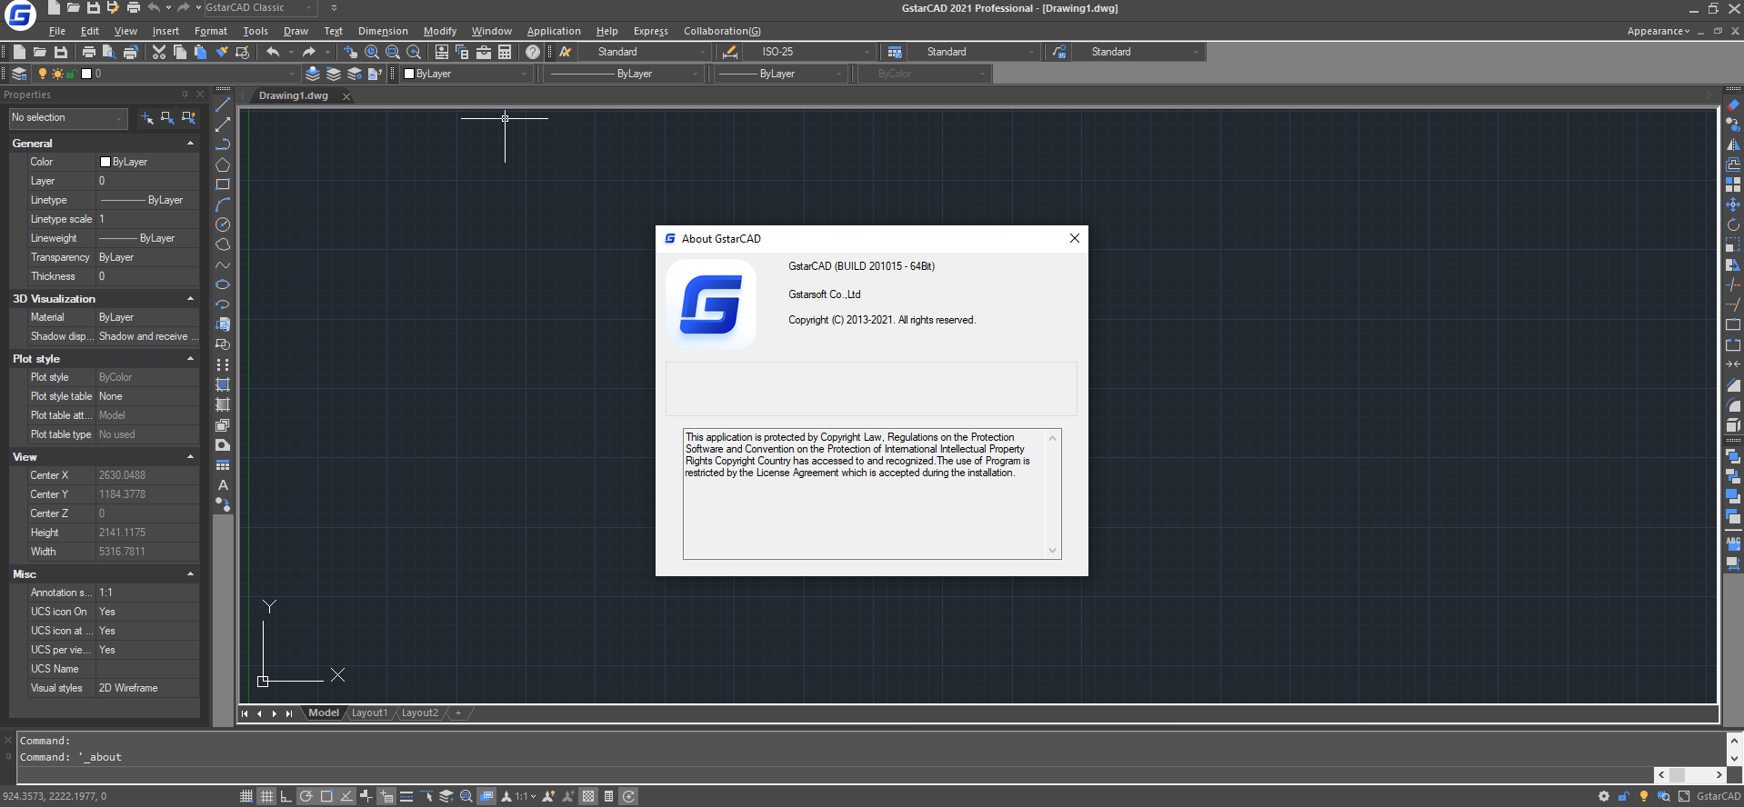
Task: Select the Rectangle draw tool
Action: [x=223, y=184]
